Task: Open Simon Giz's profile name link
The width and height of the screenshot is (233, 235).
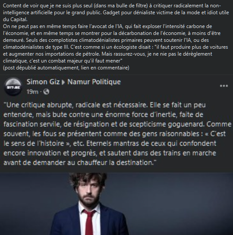Action: [x=43, y=82]
